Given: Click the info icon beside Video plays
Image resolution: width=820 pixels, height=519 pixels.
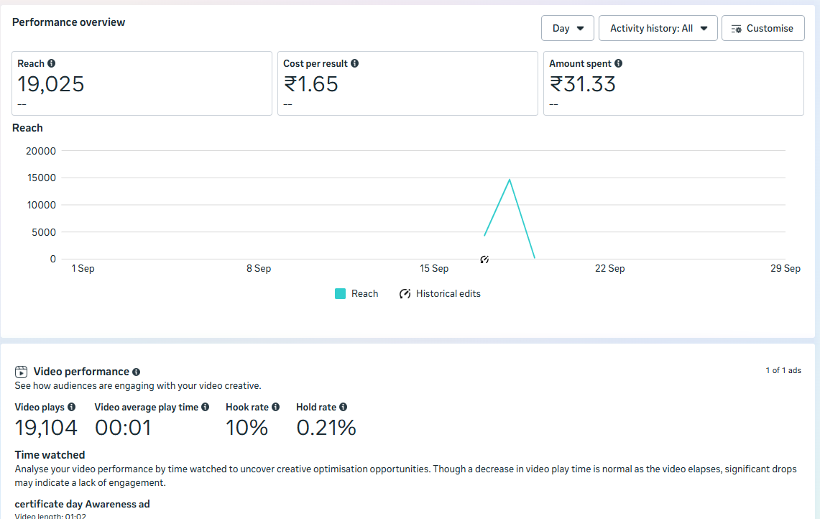Looking at the screenshot, I should coord(72,407).
